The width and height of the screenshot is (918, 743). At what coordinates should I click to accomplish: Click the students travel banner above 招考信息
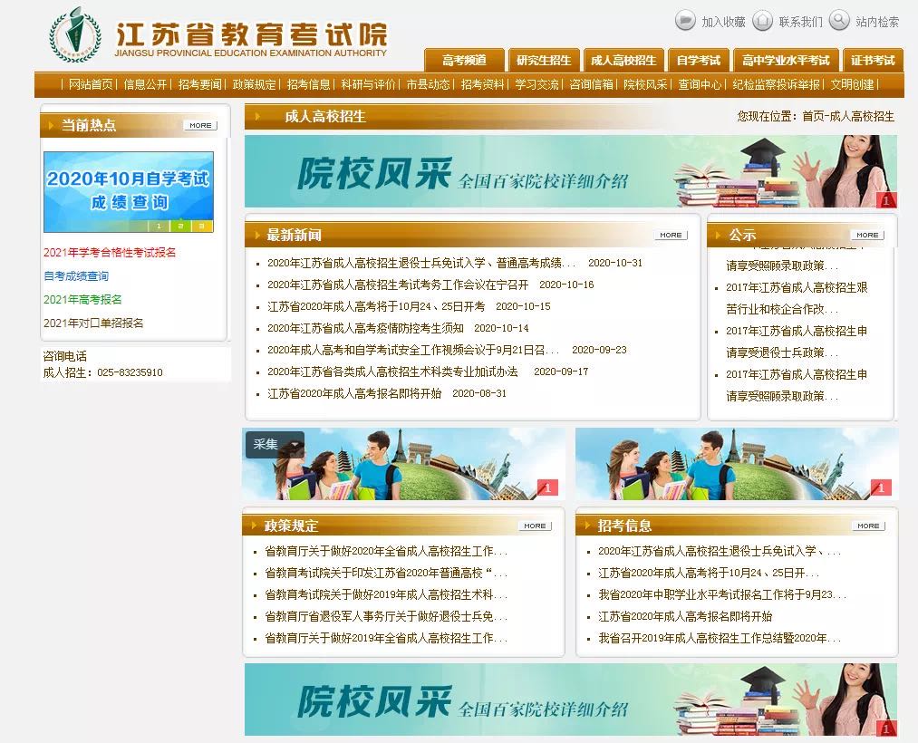coord(737,464)
